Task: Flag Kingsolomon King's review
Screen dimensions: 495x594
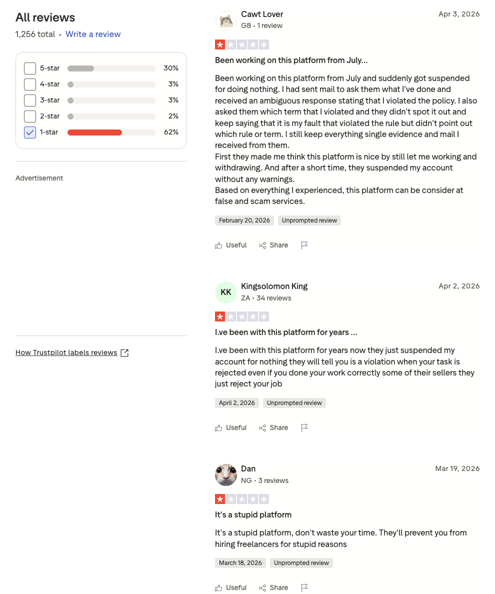Action: [x=304, y=427]
